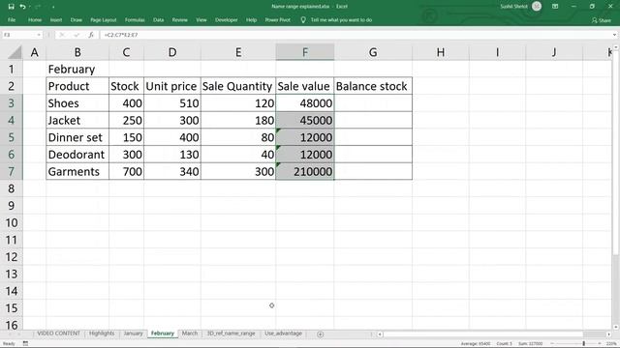This screenshot has height=348, width=620.
Task: Open the File menu
Action: point(12,19)
